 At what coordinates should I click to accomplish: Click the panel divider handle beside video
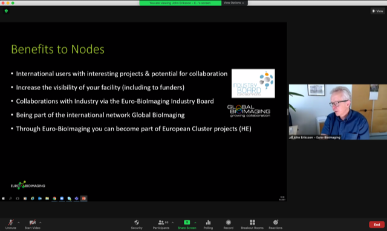[288, 112]
